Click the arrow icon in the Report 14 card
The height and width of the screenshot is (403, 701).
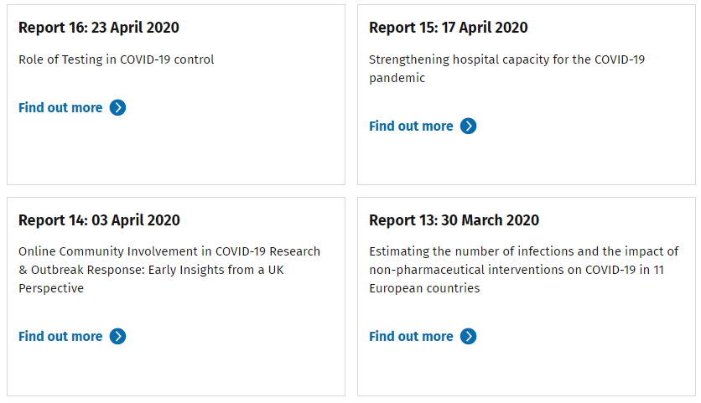118,336
